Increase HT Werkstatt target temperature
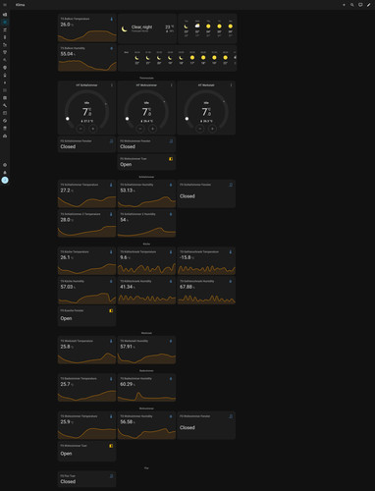This screenshot has width=375, height=491. pos(212,129)
